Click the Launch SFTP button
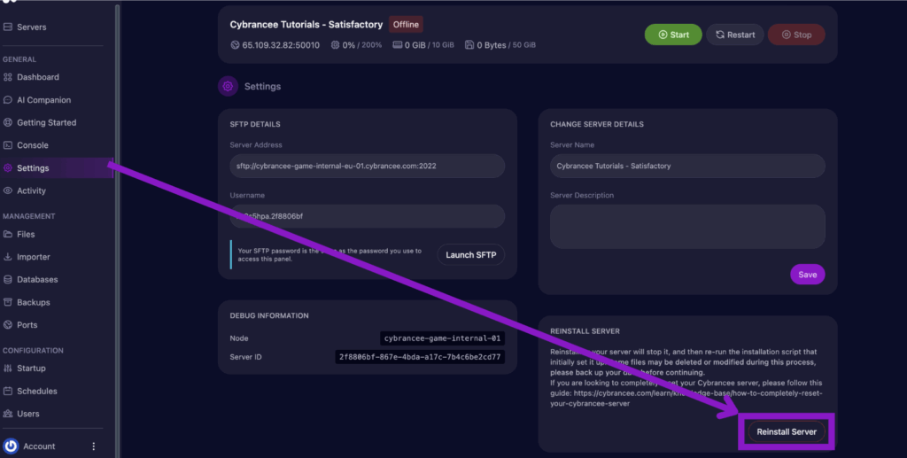907x458 pixels. click(x=471, y=255)
